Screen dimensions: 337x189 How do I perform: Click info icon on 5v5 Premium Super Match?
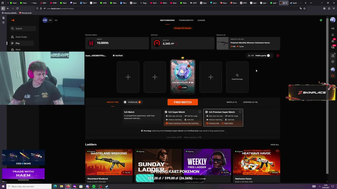(240, 112)
